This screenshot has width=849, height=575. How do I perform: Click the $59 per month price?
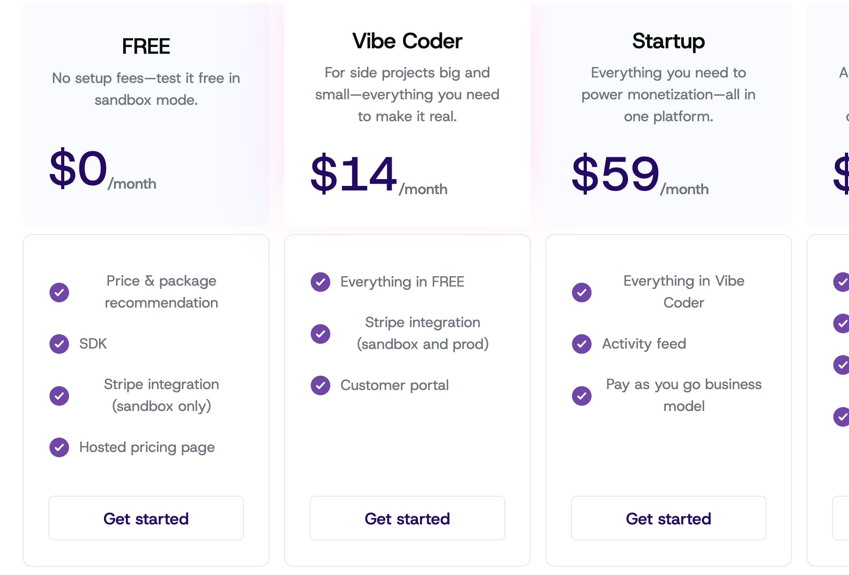(x=640, y=175)
